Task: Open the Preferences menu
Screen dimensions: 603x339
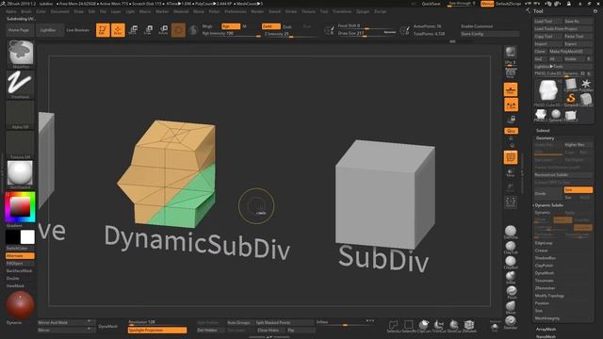Action: 236,11
